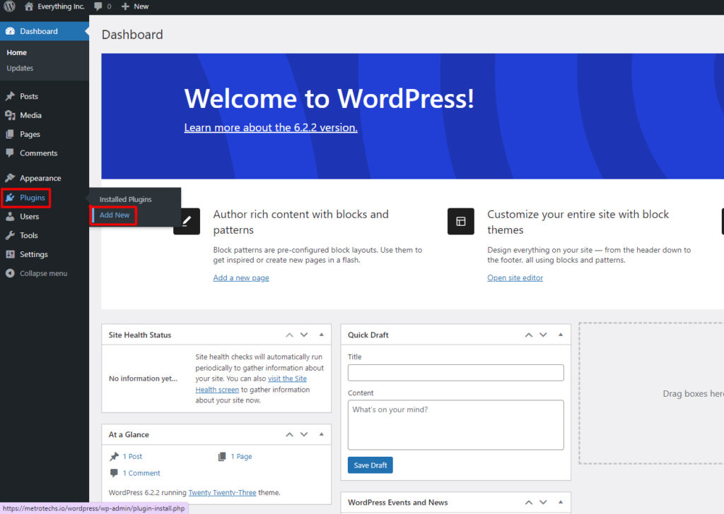Open Installed Plugins submenu item
Image resolution: width=724 pixels, height=514 pixels.
(x=125, y=199)
